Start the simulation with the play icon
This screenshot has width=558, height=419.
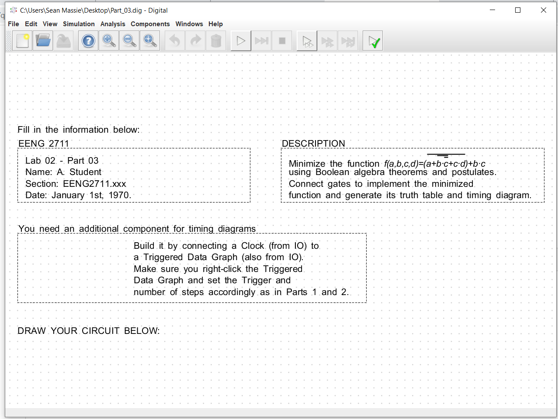click(x=241, y=41)
